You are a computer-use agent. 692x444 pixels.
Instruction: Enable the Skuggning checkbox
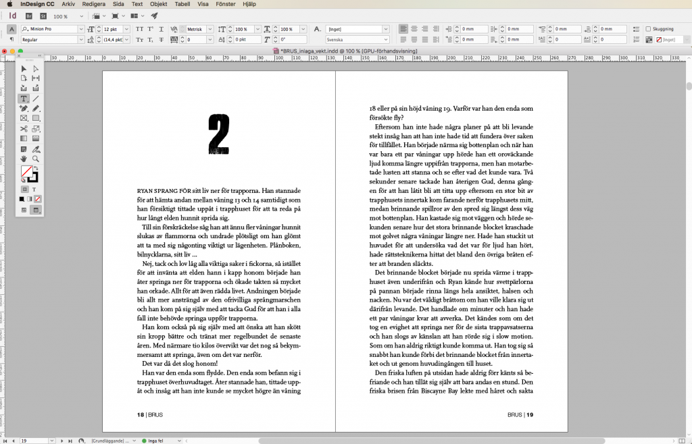coord(648,29)
